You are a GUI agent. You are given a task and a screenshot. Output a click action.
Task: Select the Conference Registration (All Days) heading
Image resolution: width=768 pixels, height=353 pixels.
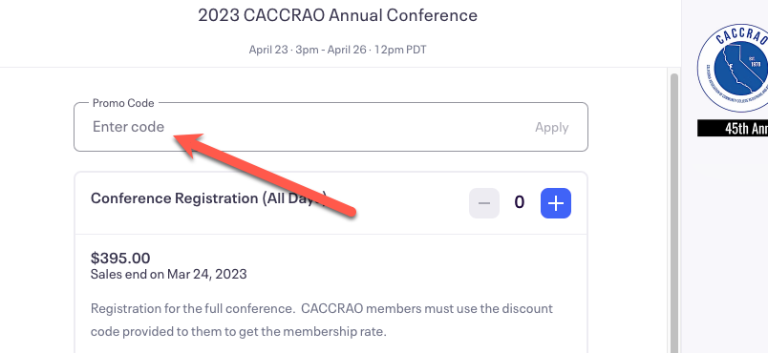coord(208,198)
